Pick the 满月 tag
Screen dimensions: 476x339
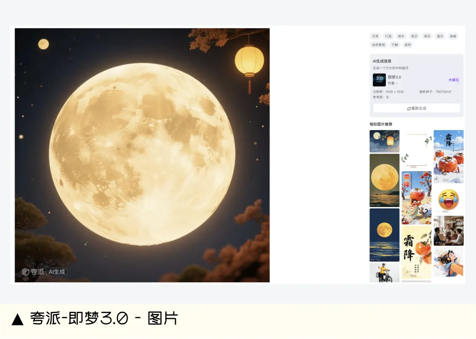pyautogui.click(x=427, y=36)
